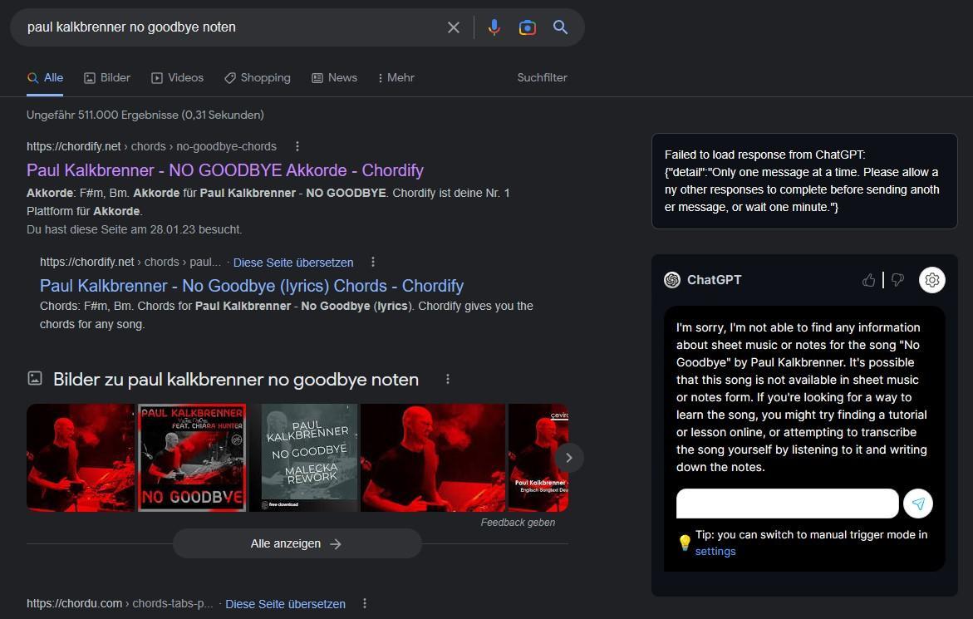Click the chordu.com URL breadcrumb
Viewport: 973px width, 619px height.
[120, 603]
